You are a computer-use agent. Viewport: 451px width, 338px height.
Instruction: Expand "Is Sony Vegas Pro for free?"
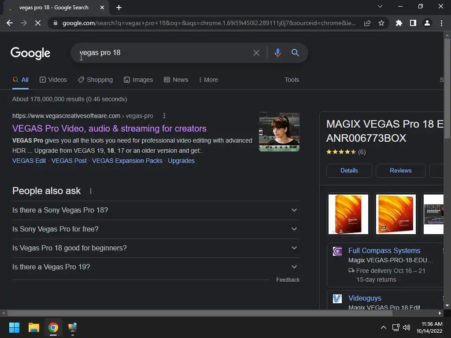click(156, 229)
